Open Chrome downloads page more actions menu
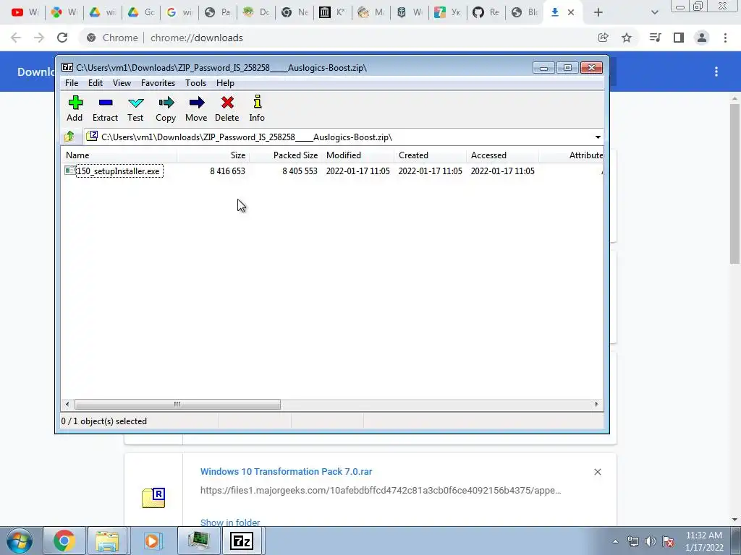 pyautogui.click(x=716, y=72)
